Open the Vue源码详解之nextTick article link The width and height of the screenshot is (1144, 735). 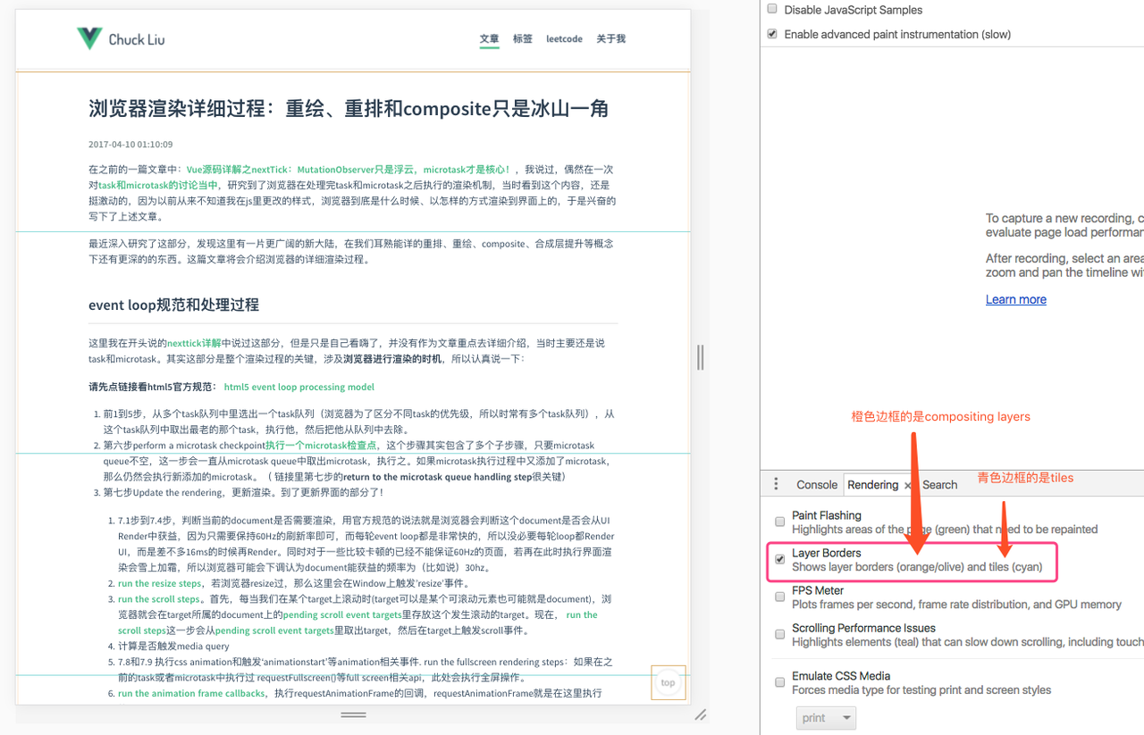coord(349,169)
